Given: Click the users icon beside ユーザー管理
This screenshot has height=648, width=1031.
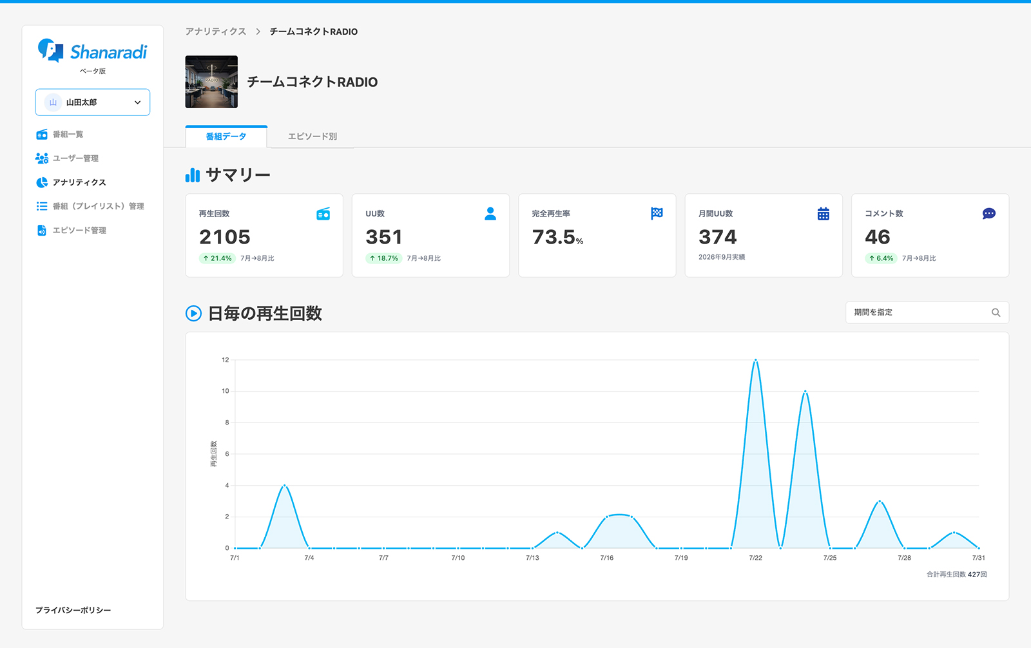Looking at the screenshot, I should click(42, 158).
